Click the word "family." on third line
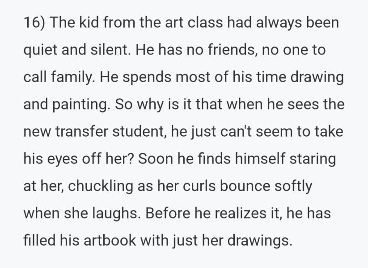The width and height of the screenshot is (368, 268). (x=73, y=78)
